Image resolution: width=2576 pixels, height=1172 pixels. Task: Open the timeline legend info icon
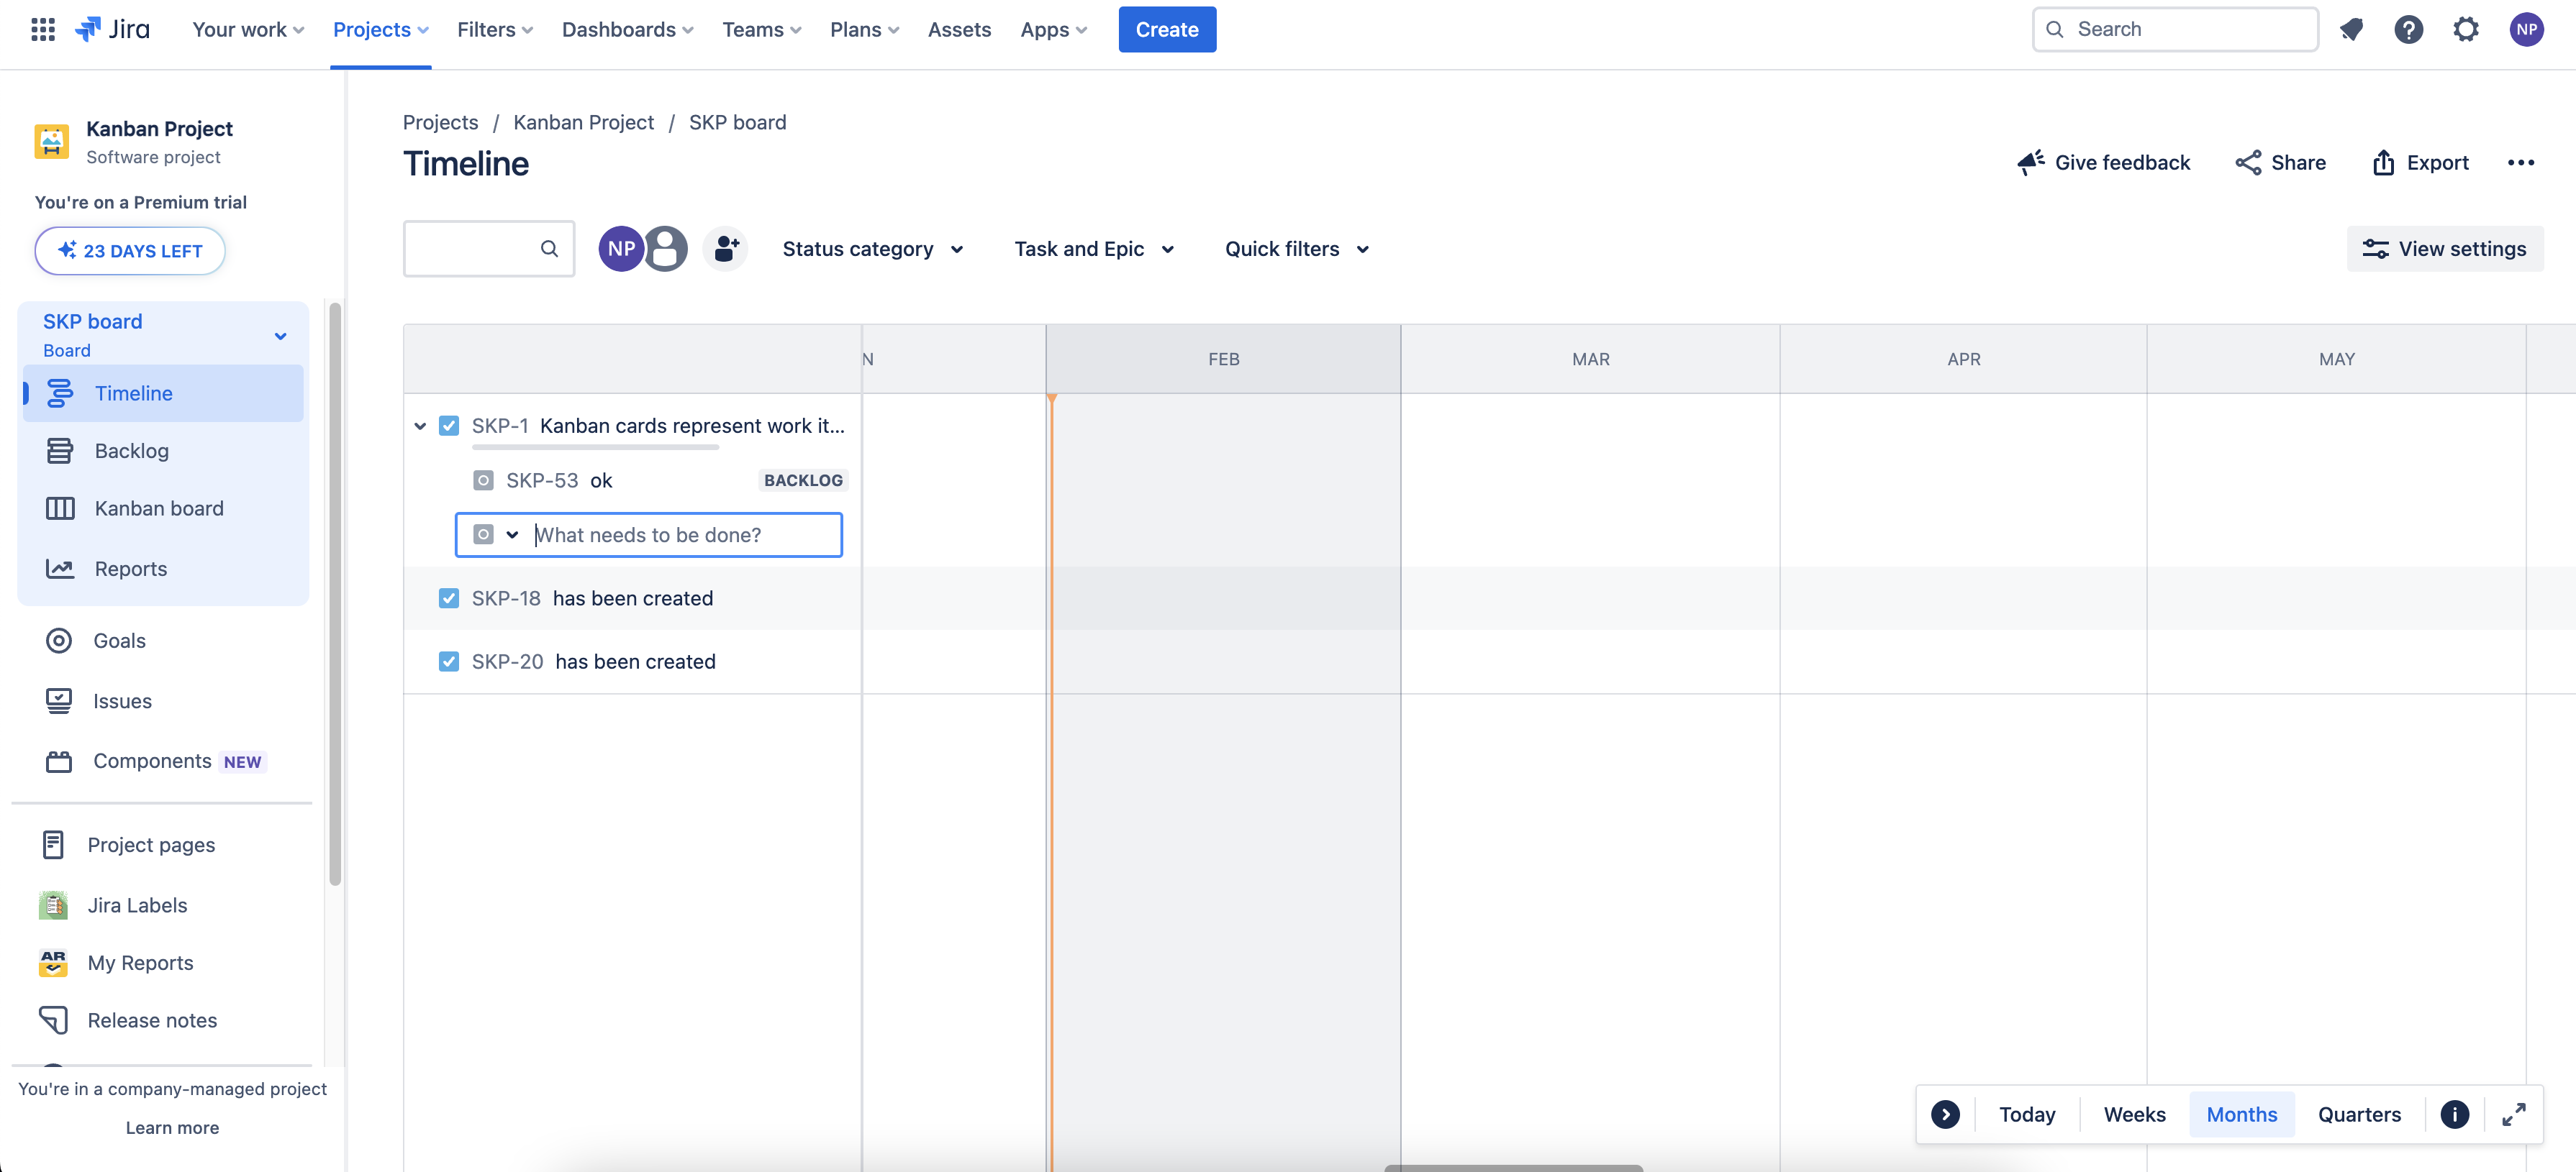(x=2454, y=1114)
